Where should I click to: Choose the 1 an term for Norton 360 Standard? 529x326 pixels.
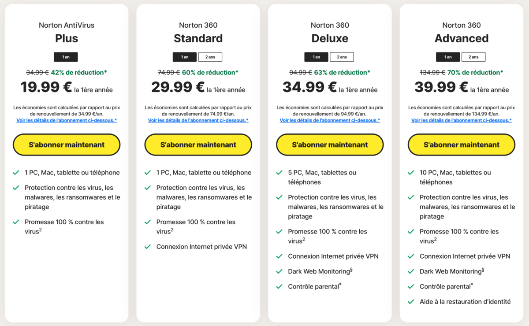tap(184, 57)
